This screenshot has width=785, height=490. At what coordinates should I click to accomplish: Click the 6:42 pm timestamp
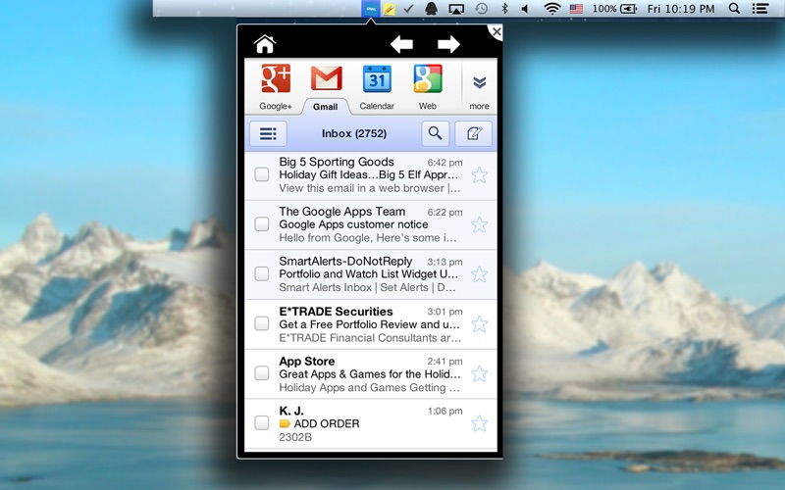click(x=445, y=163)
